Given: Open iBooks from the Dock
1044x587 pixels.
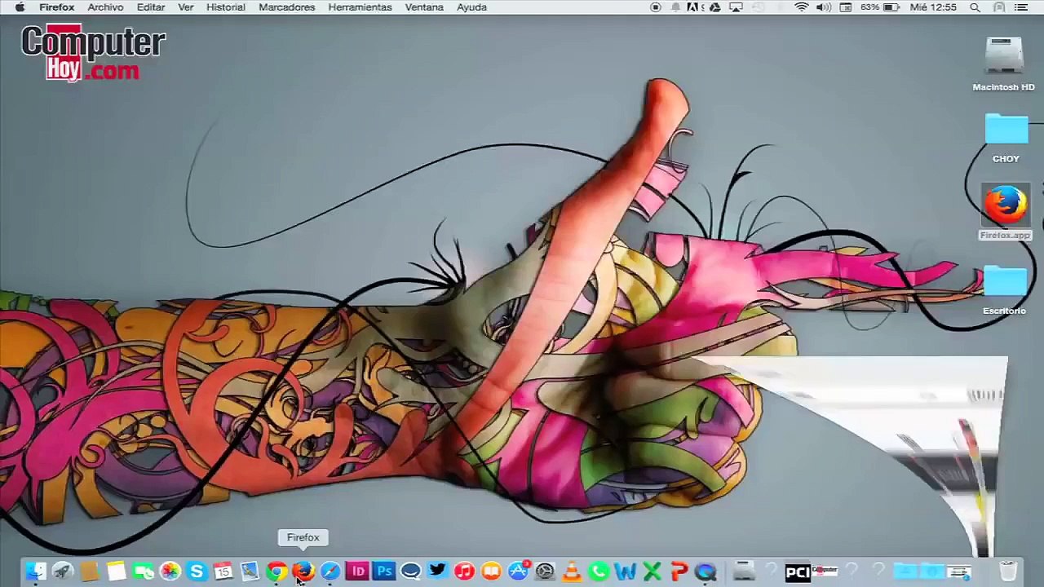Looking at the screenshot, I should [491, 572].
